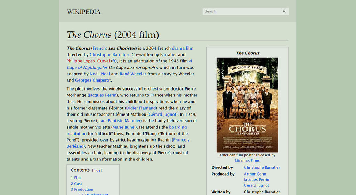Click the fr language link
Image resolution: width=356 pixels, height=195 pixels.
(x=114, y=61)
